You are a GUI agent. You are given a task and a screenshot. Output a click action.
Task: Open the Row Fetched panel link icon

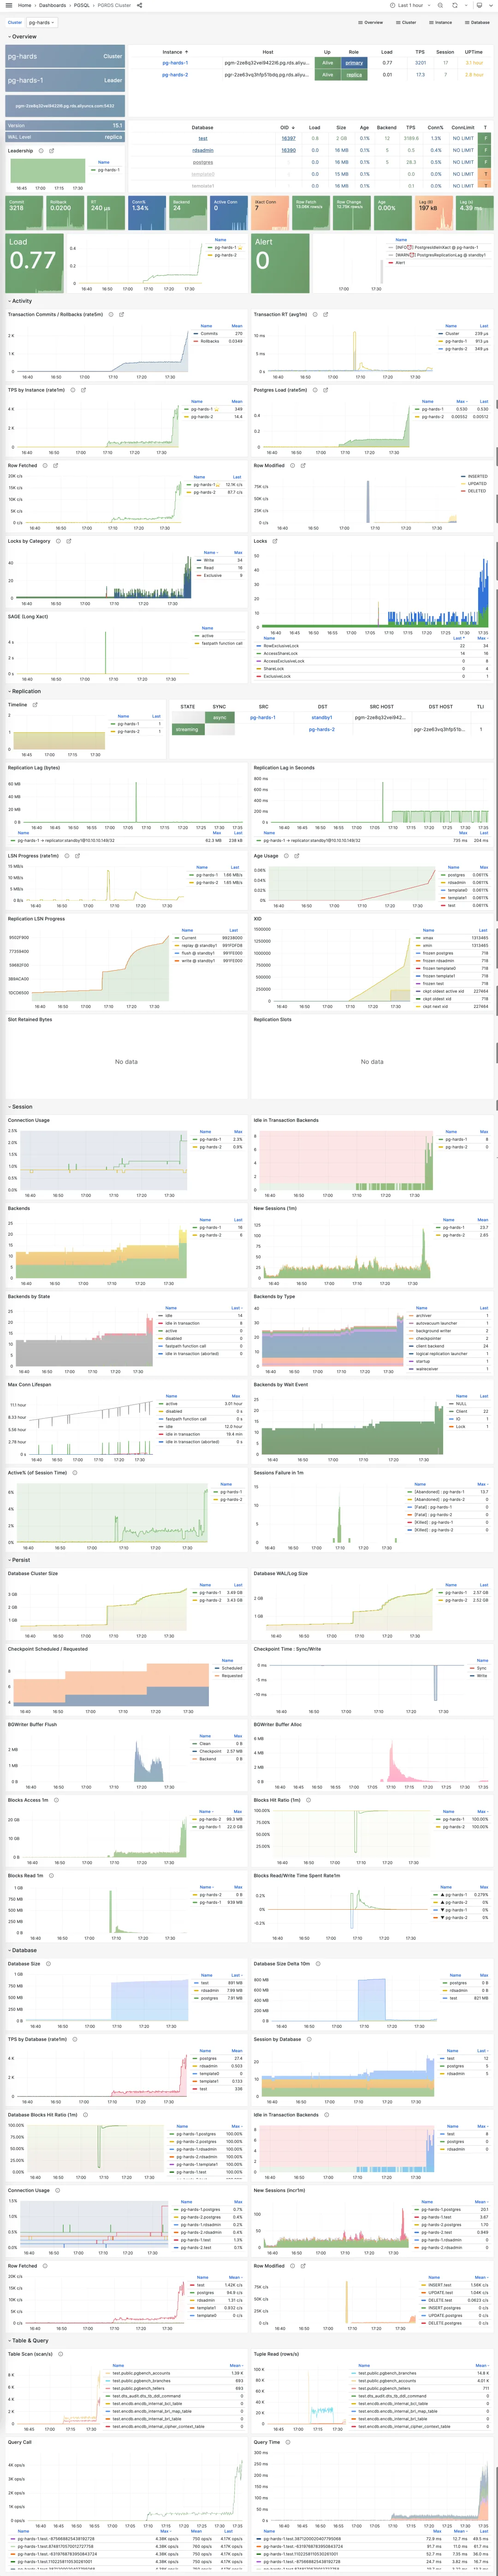[x=56, y=465]
